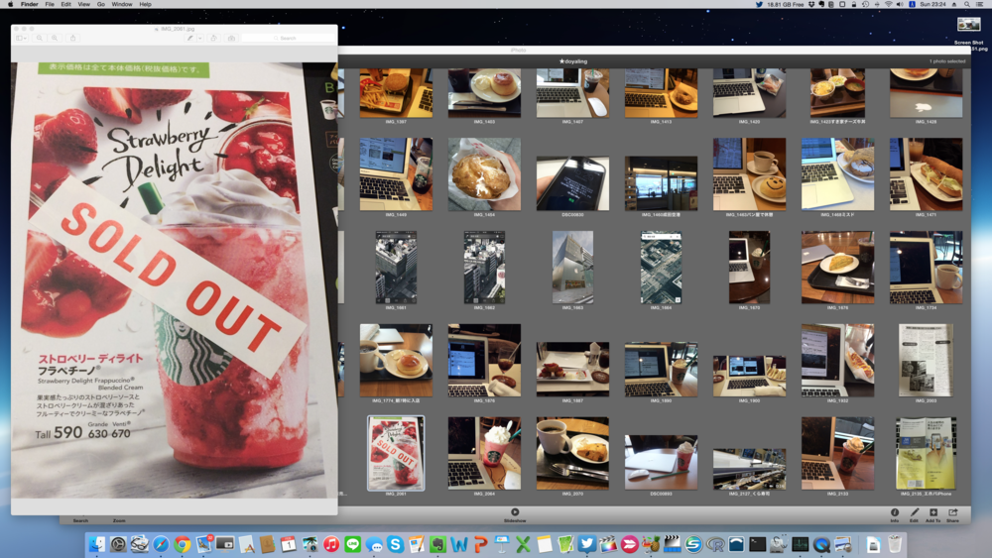Select the IMG_1403 pudding thumbnail

485,93
